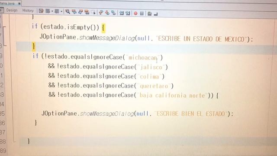This screenshot has height=156, width=277.
Task: Click the Uncomment code toolbar icon
Action: click(156, 14)
